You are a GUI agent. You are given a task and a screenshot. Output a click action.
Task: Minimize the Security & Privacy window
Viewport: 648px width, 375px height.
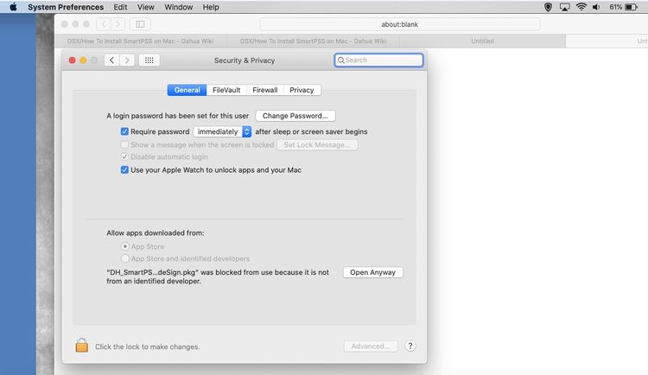[83, 60]
